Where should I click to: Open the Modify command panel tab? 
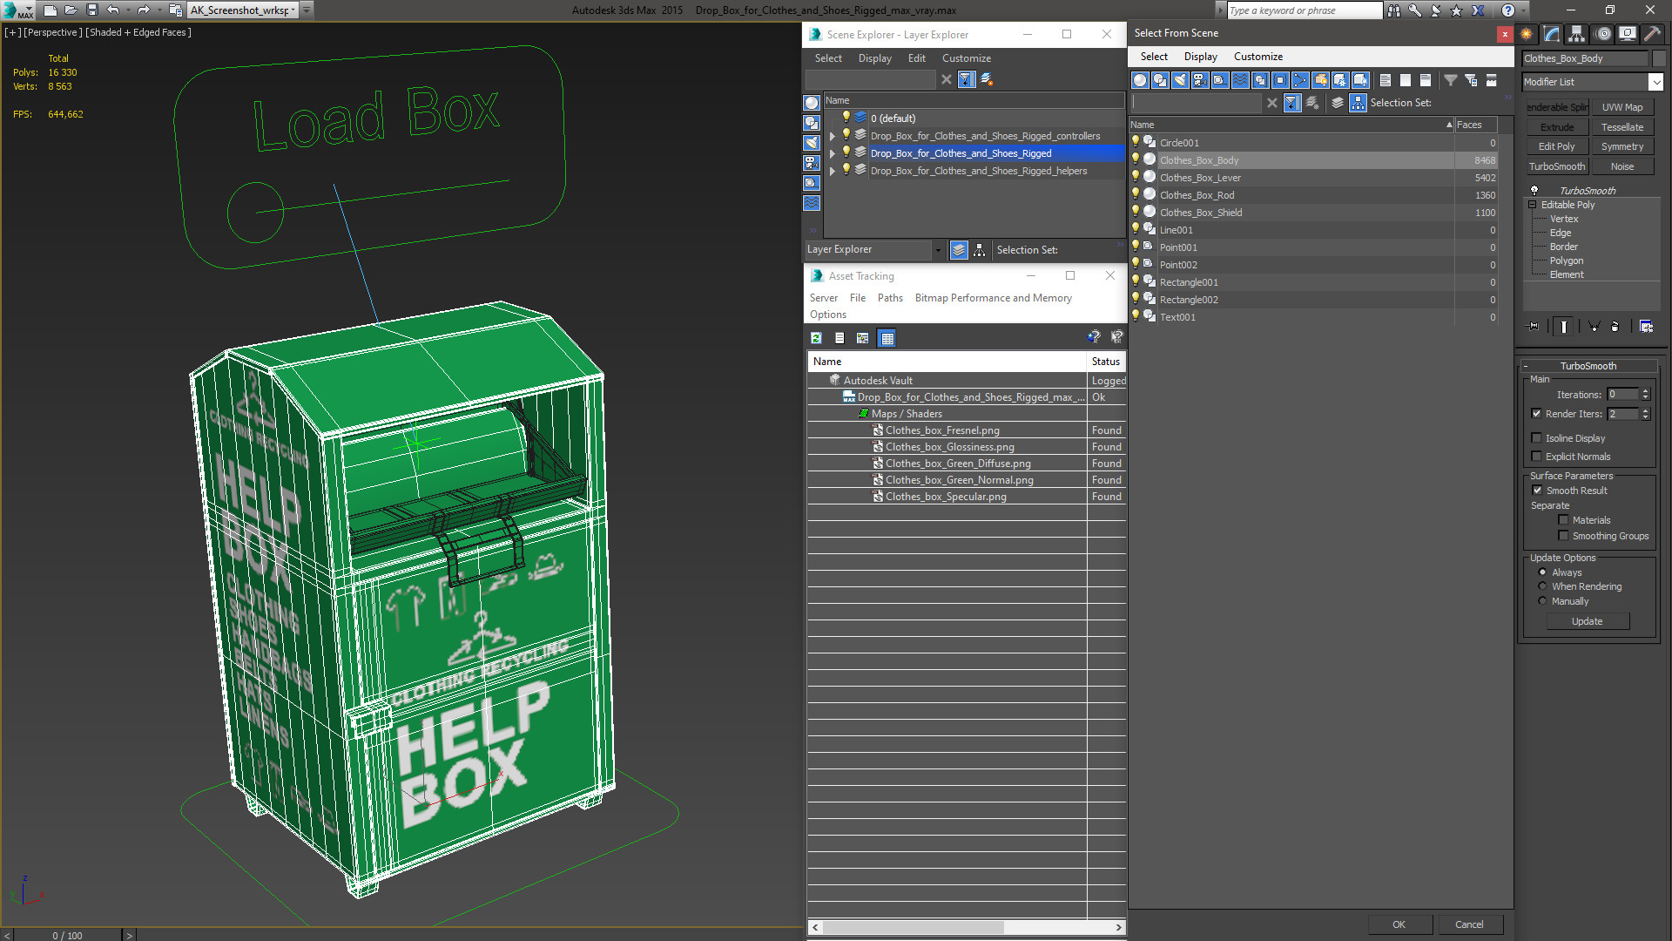pos(1552,34)
